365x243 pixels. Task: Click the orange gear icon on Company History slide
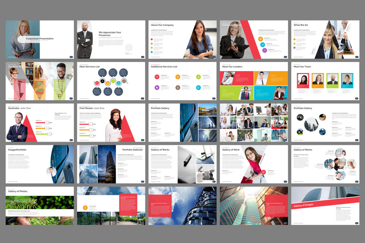click(261, 39)
